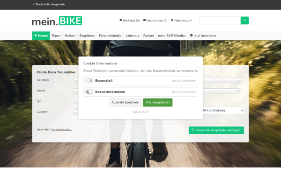This screenshot has width=281, height=176.
Task: Open the 50 km Umkreis dropdown
Action: point(223,110)
